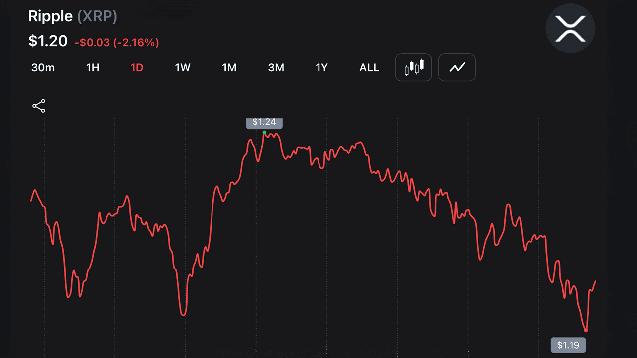Select the 30m time range
637x358 pixels.
click(43, 68)
